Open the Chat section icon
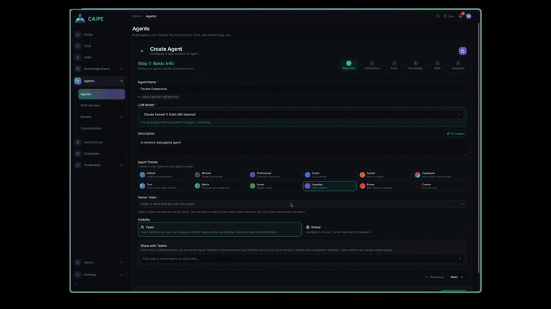The height and width of the screenshot is (309, 551). tap(78, 46)
